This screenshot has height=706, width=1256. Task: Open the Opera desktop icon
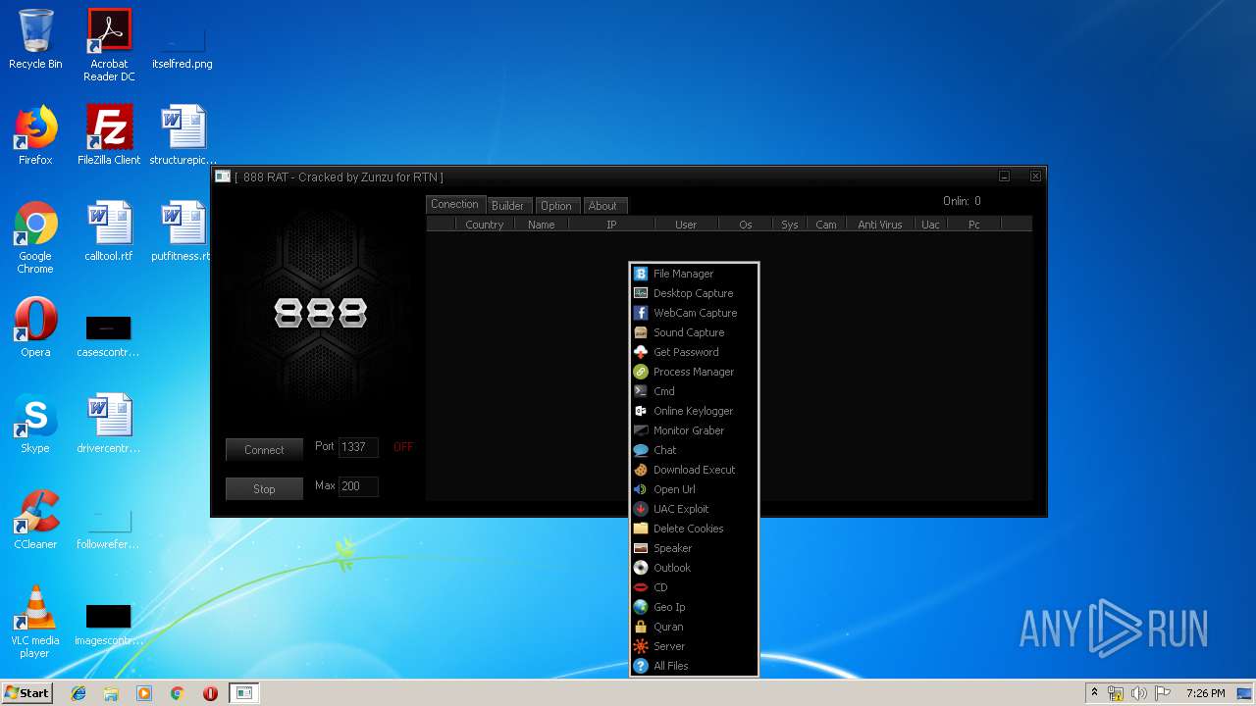click(35, 328)
